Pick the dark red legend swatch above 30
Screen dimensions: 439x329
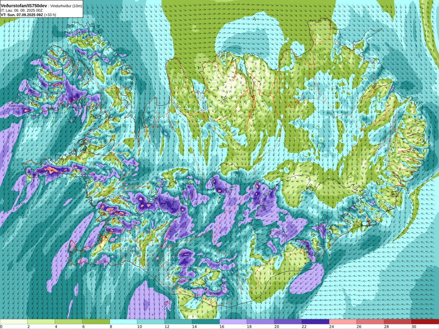tap(425, 322)
